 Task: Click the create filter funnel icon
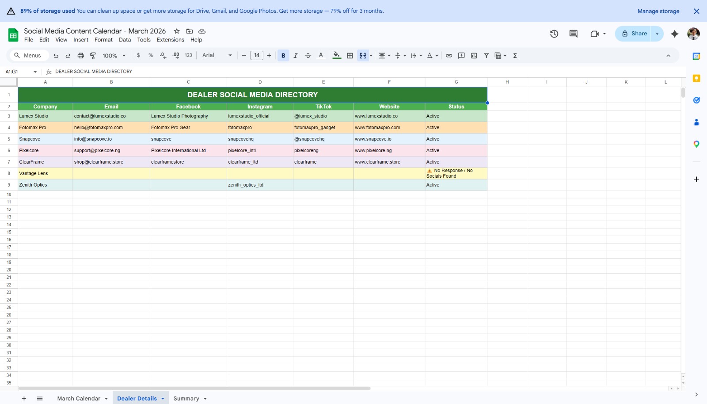486,56
